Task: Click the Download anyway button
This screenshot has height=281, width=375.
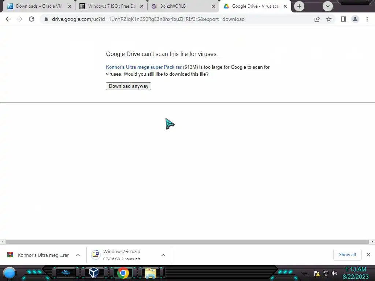Action: [x=129, y=86]
